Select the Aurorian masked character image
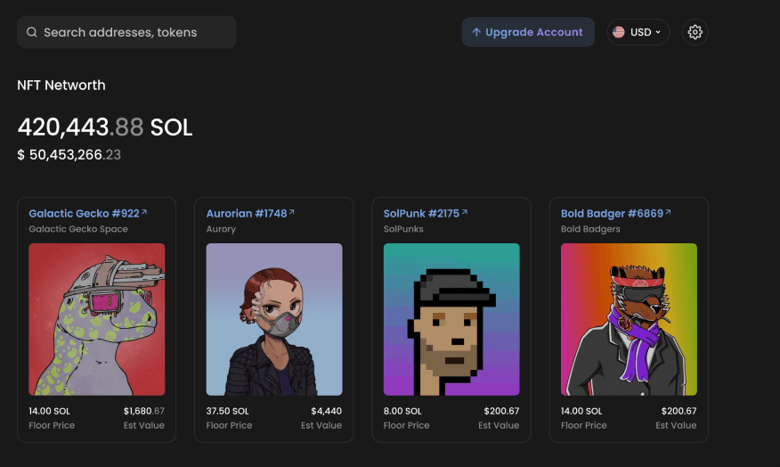The width and height of the screenshot is (780, 467). 274,319
